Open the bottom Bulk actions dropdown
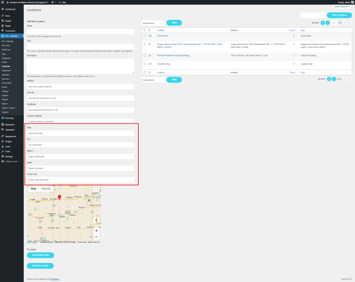This screenshot has width=355, height=282. coord(154,80)
